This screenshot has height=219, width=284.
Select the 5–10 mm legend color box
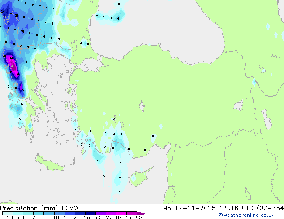[49, 213]
